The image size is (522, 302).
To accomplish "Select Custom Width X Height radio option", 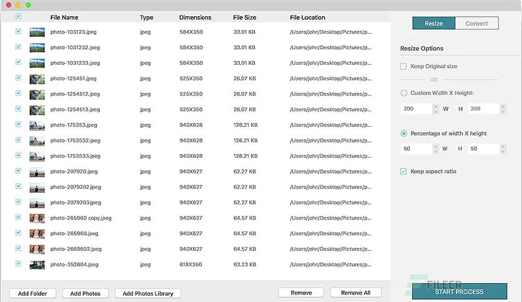I will 403,93.
